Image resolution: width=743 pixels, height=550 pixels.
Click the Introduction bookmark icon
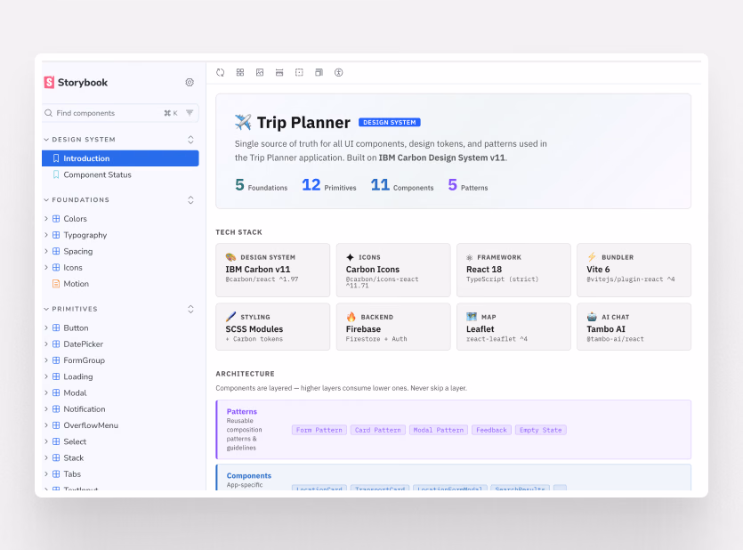[56, 158]
